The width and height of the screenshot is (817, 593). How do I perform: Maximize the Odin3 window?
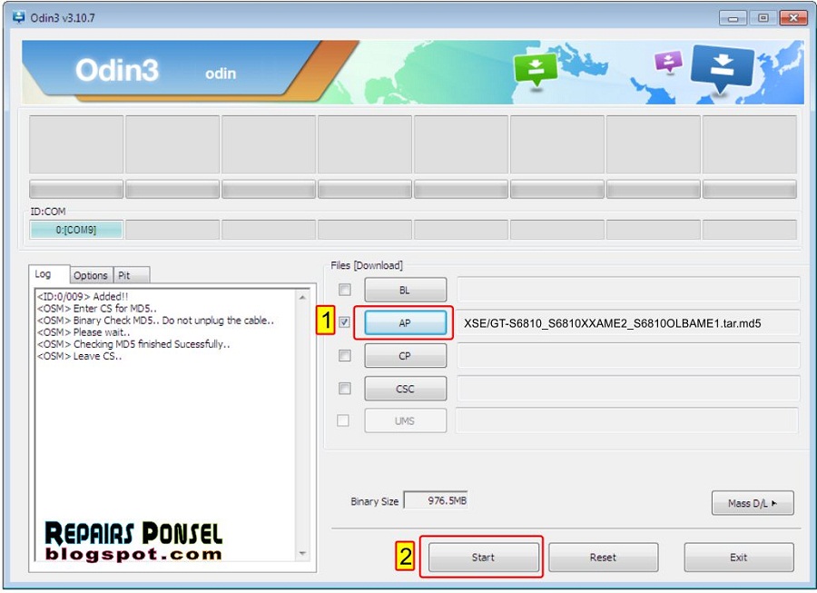763,18
